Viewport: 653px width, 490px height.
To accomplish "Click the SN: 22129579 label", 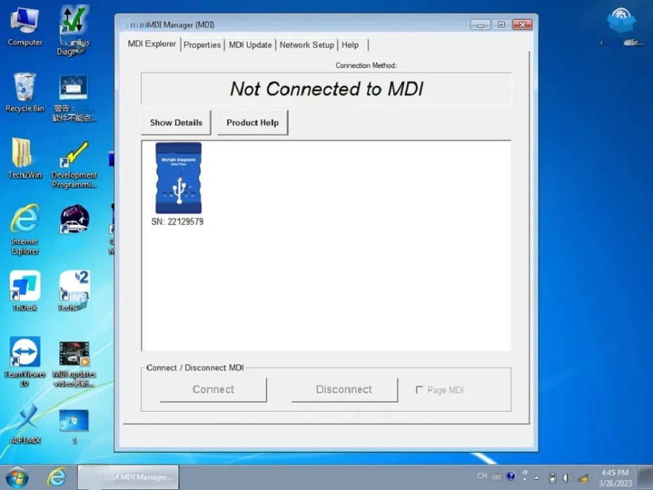I will click(x=178, y=221).
